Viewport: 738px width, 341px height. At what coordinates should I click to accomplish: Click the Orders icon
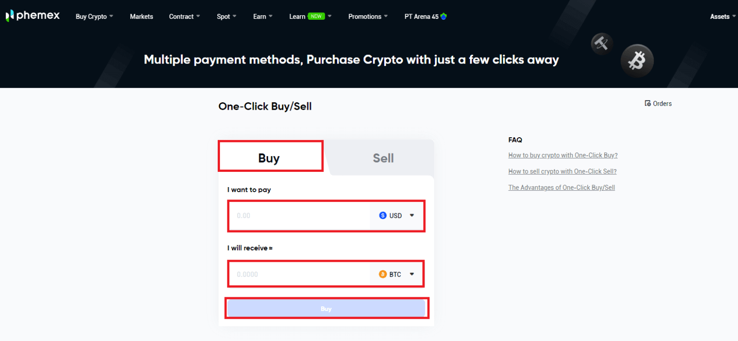pos(648,103)
